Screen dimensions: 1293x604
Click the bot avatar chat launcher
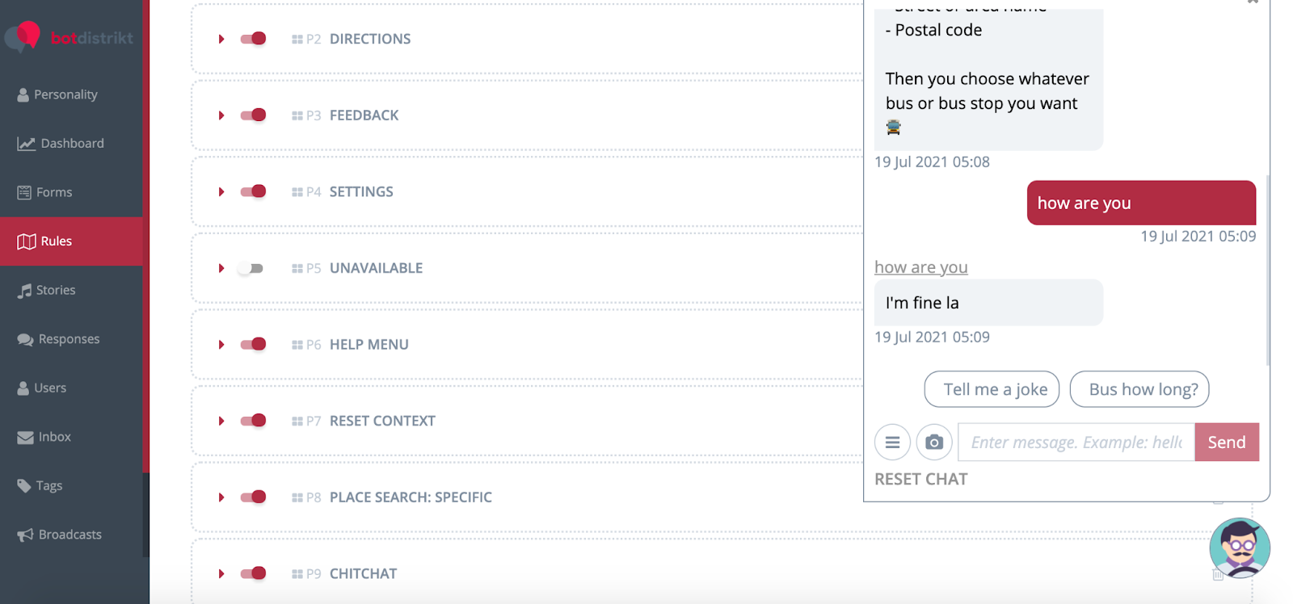(x=1240, y=547)
